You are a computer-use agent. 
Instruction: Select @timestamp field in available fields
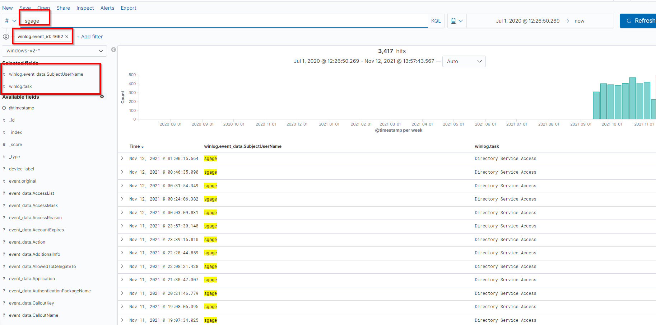click(x=22, y=108)
